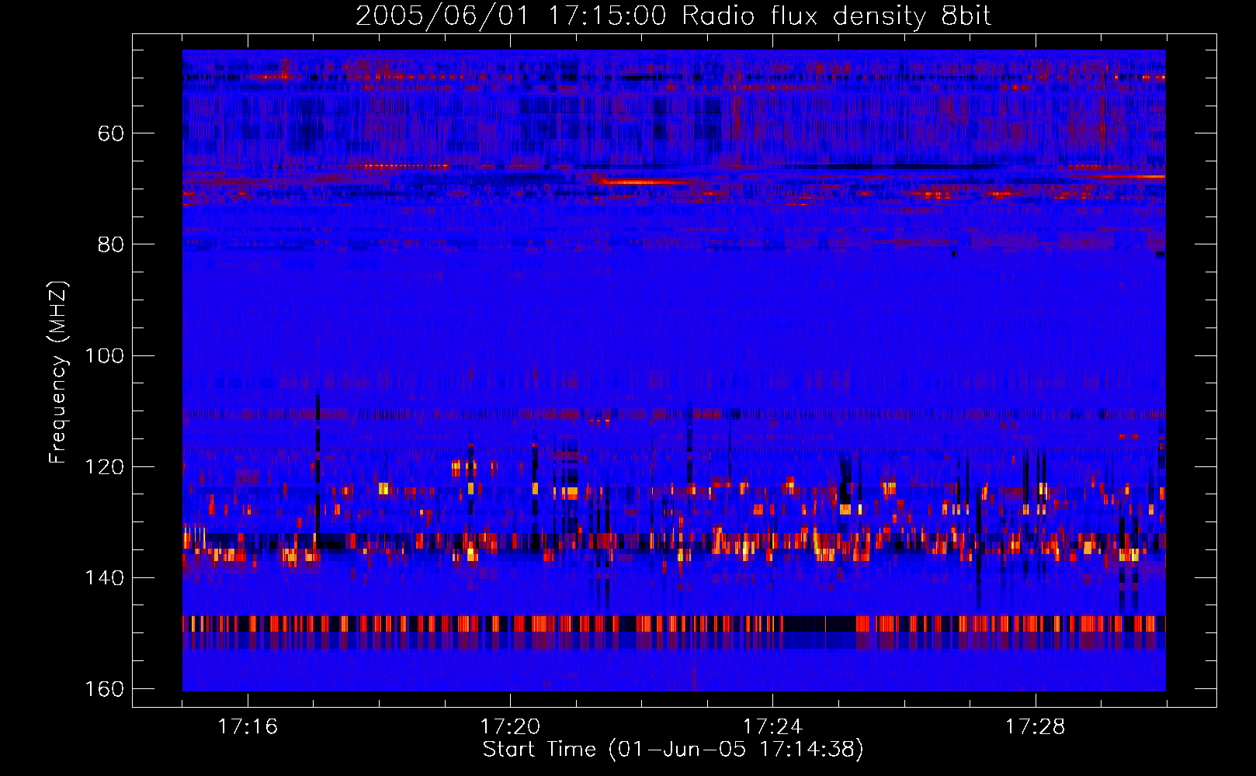Click the 17:20 time tick label
Image resolution: width=1256 pixels, height=776 pixels.
pos(510,727)
